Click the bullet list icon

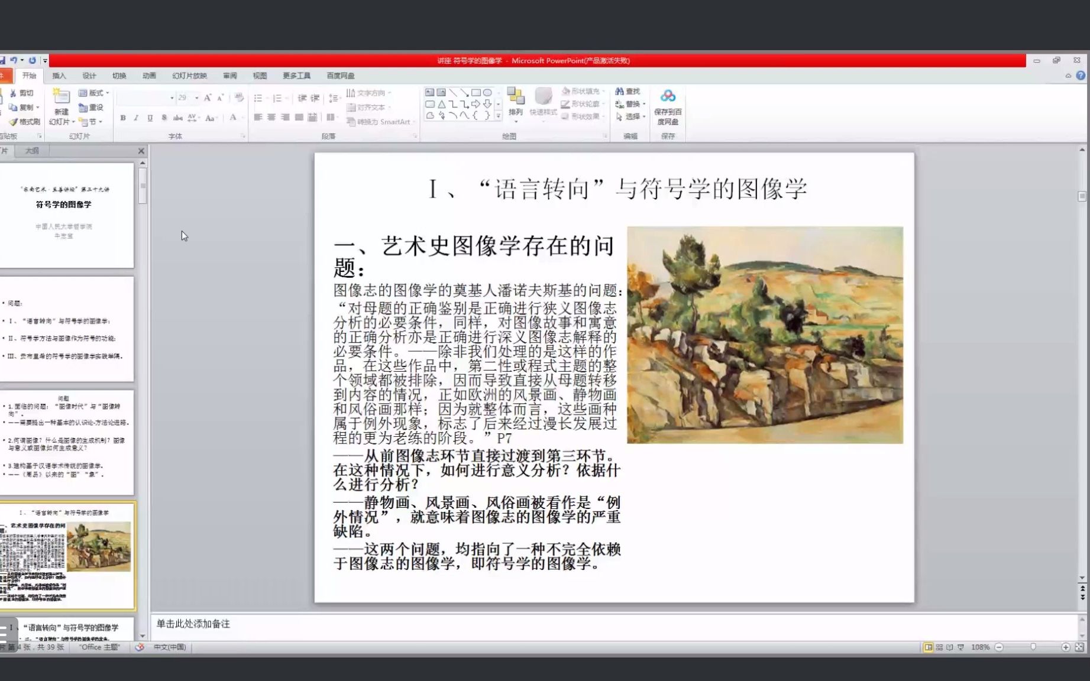(x=258, y=98)
